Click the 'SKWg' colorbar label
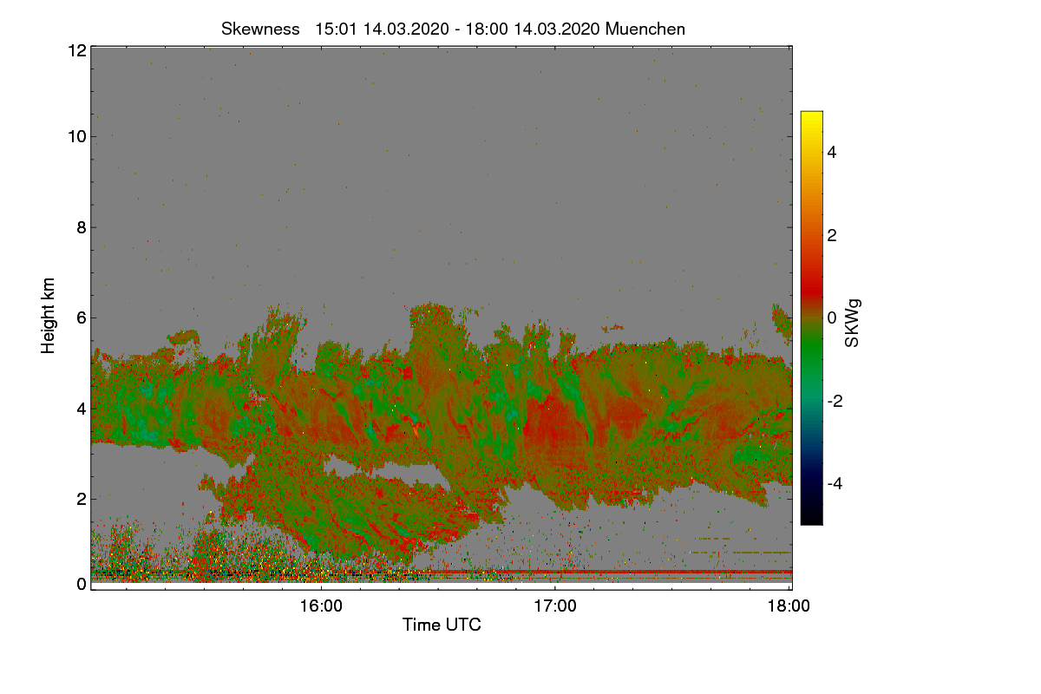Screen dimensions: 1041x694 pyautogui.click(x=853, y=324)
